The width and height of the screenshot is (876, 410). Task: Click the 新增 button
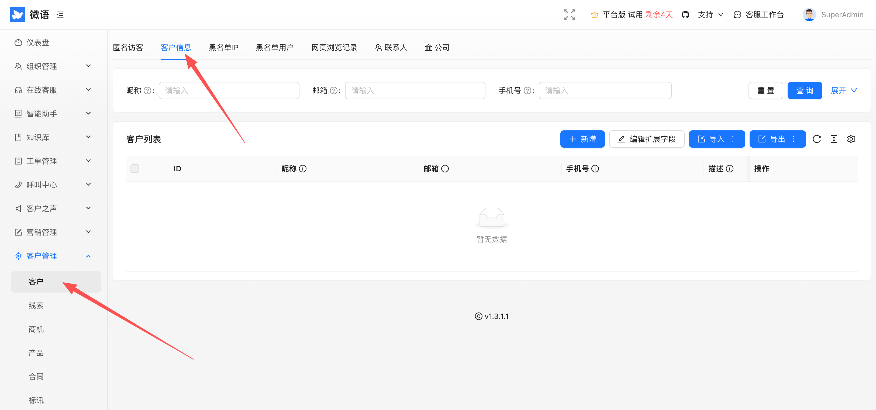click(x=582, y=139)
